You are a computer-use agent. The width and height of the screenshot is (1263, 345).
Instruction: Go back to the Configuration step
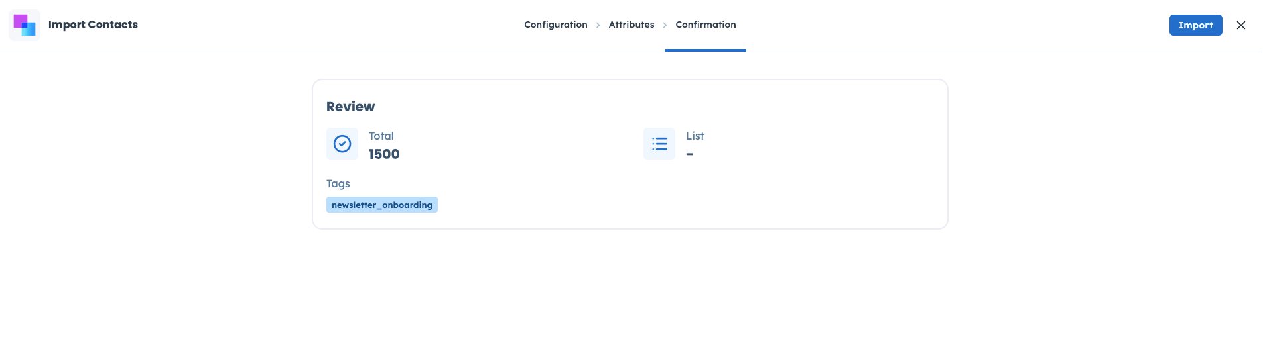(555, 25)
